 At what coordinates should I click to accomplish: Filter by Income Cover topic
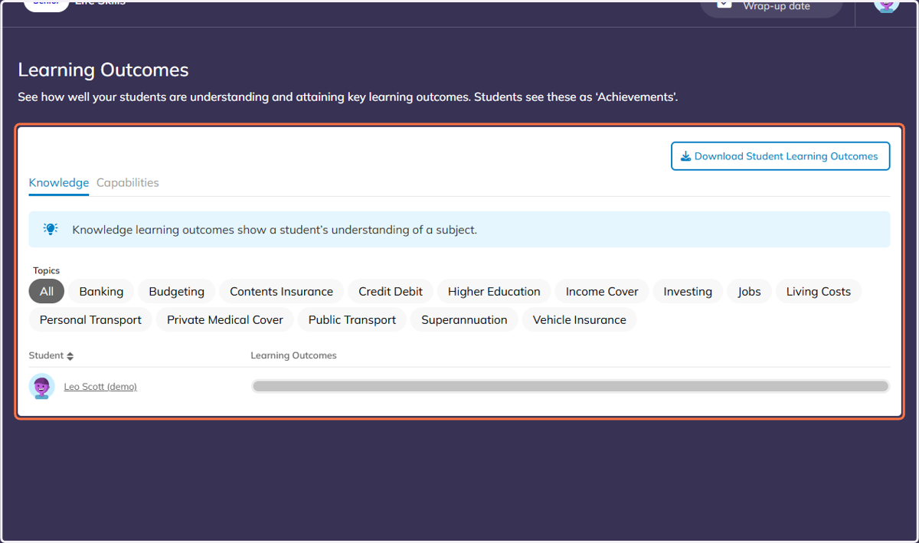(x=602, y=292)
